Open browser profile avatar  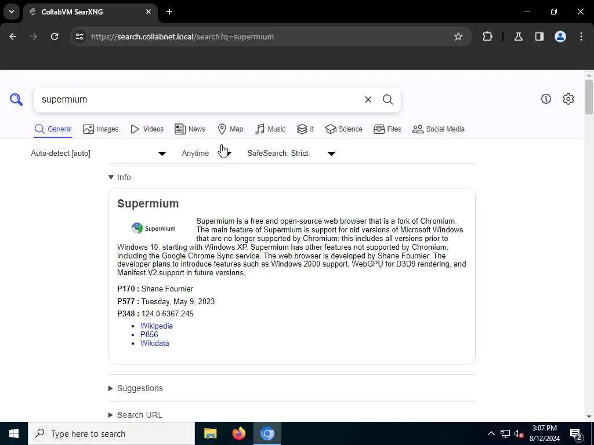(560, 37)
